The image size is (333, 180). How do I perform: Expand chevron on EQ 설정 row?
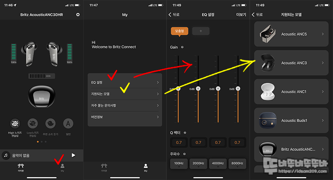[x=158, y=82]
